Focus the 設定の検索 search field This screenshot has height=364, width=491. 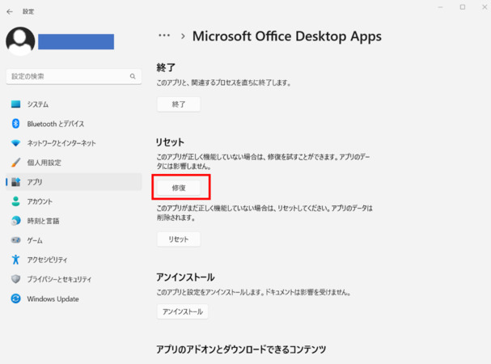coord(74,76)
